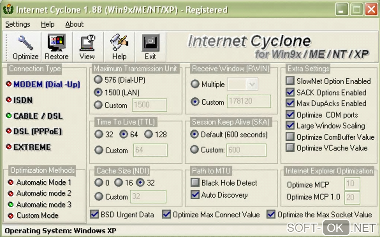
Task: Toggle Auto Discovery checkbox
Action: [x=195, y=195]
